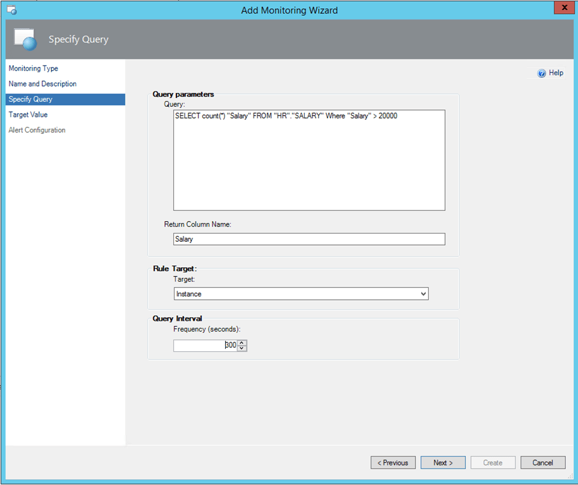Click the Frequency seconds input field
This screenshot has width=578, height=485.
(205, 345)
